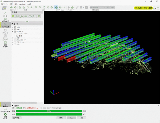Open the Unclassified point group dropdown
Viewport: 160px width, 123px height.
pos(98,7)
